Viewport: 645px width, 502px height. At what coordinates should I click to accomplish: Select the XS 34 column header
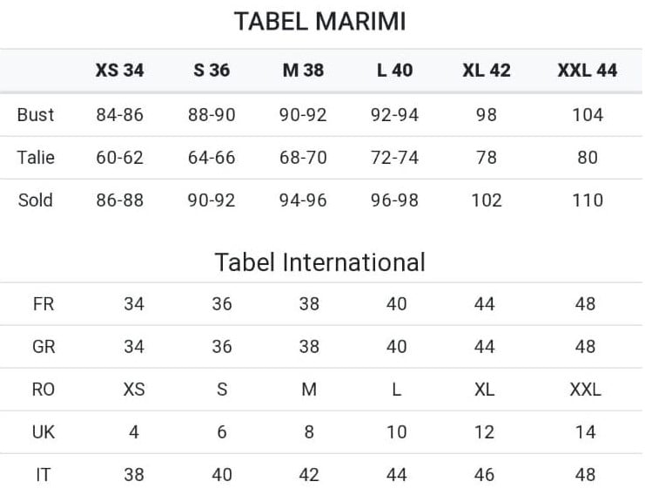[120, 71]
